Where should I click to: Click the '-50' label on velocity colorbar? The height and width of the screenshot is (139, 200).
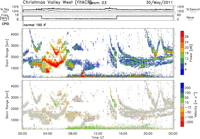click(188, 112)
